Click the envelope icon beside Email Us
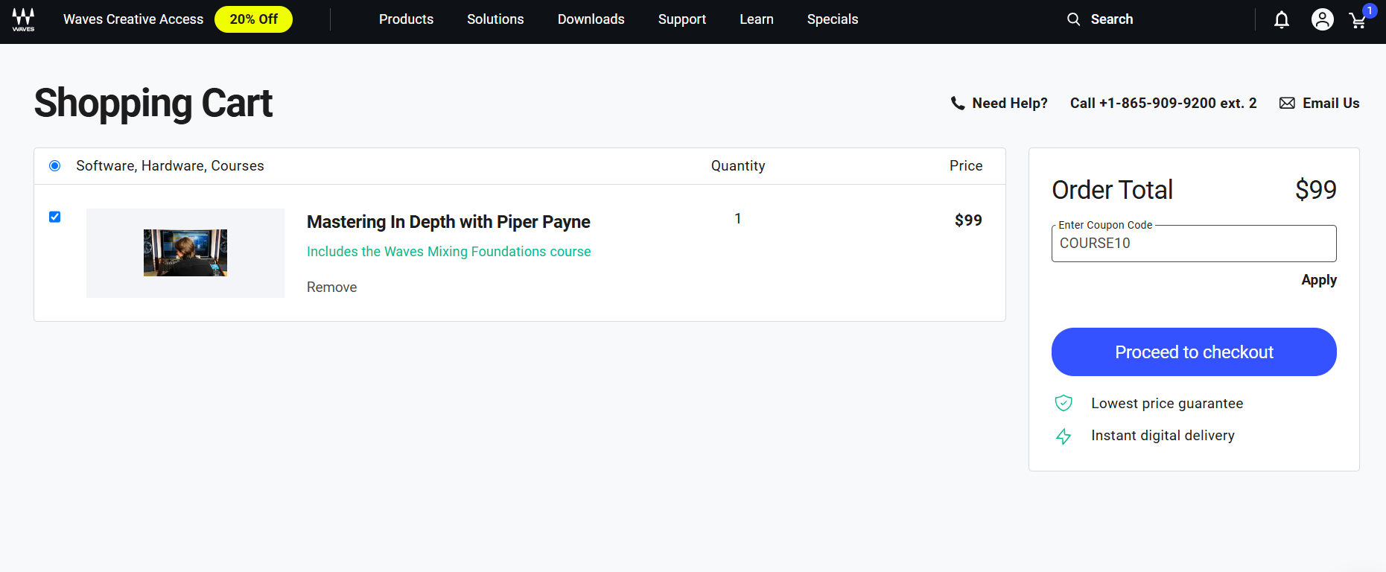Screen dimensions: 1386x572 coord(1287,104)
